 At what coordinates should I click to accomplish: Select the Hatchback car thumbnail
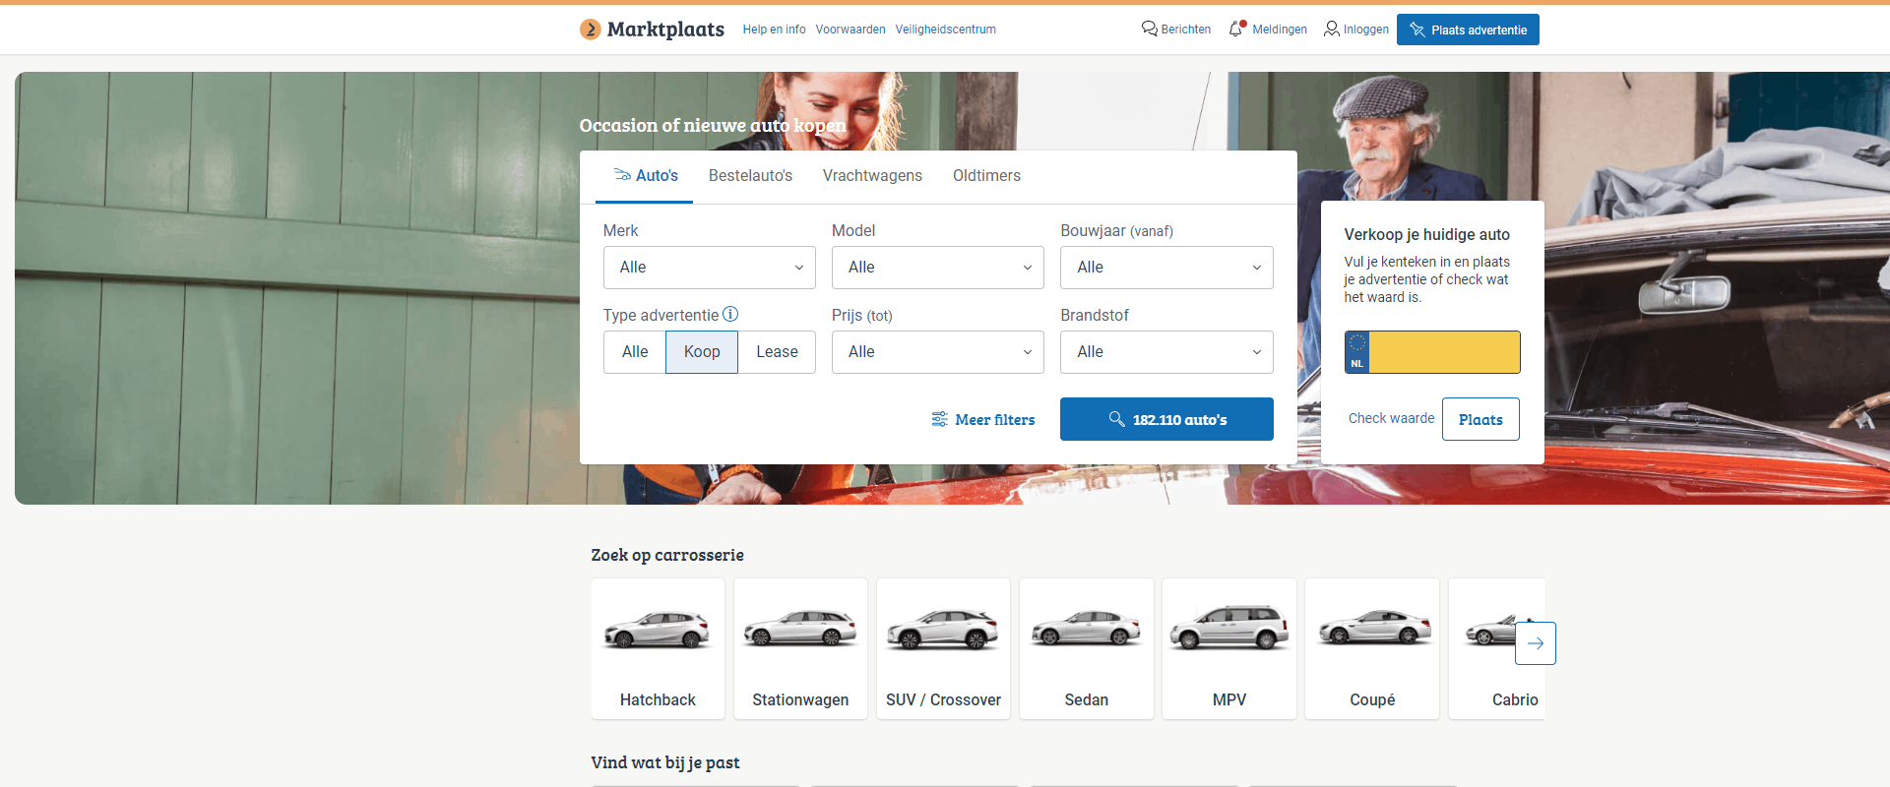pyautogui.click(x=658, y=630)
